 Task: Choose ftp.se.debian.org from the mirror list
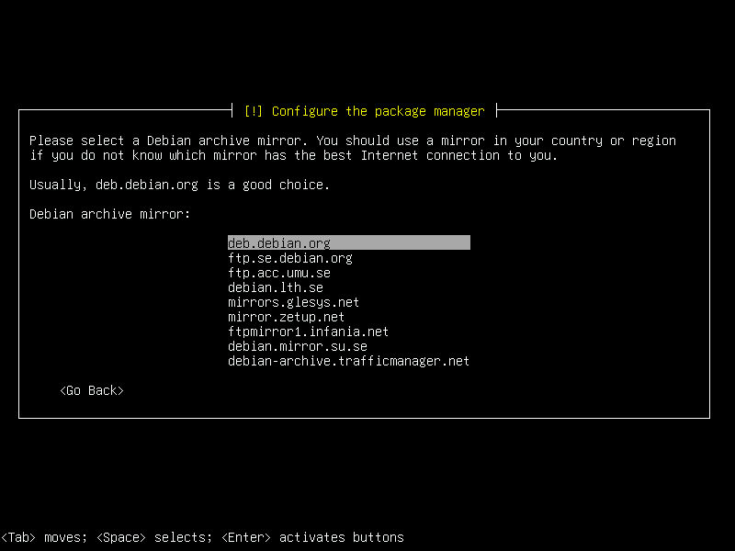pyautogui.click(x=290, y=257)
